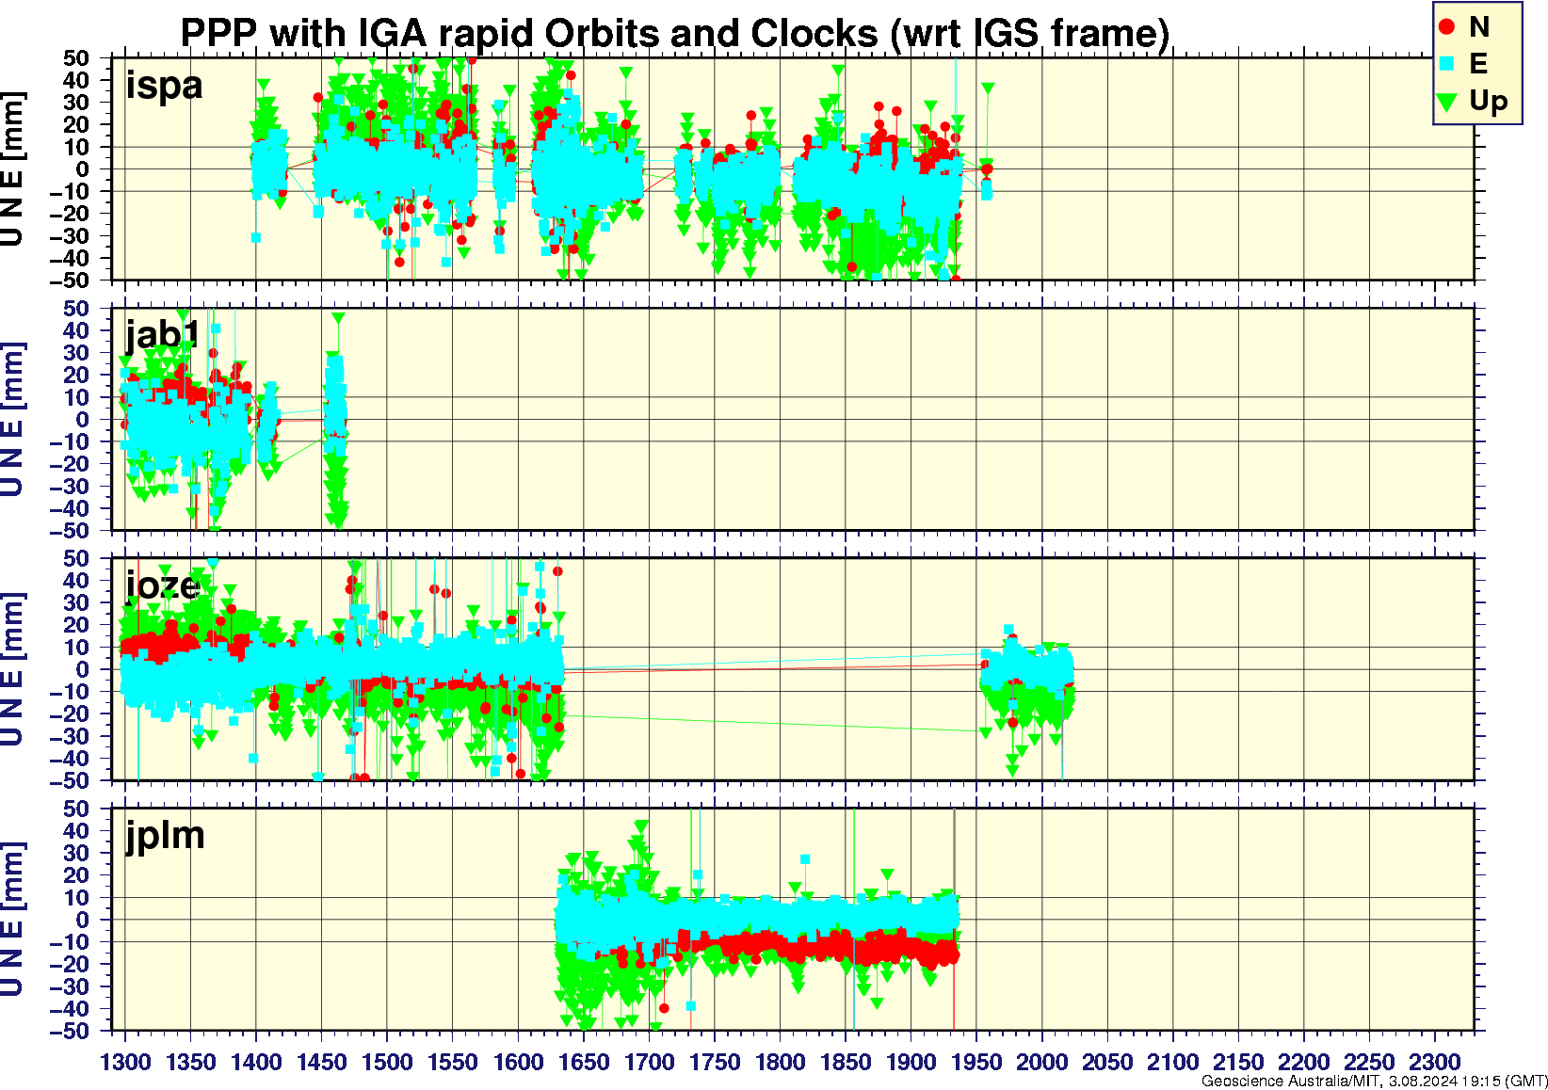1548x1090 pixels.
Task: Click the x-axis label 1500
Action: coord(387,1062)
